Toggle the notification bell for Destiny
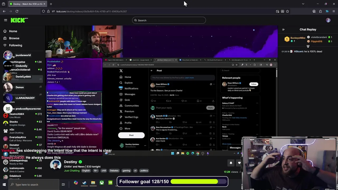Screen dimensions: 338x190 (x=231, y=163)
